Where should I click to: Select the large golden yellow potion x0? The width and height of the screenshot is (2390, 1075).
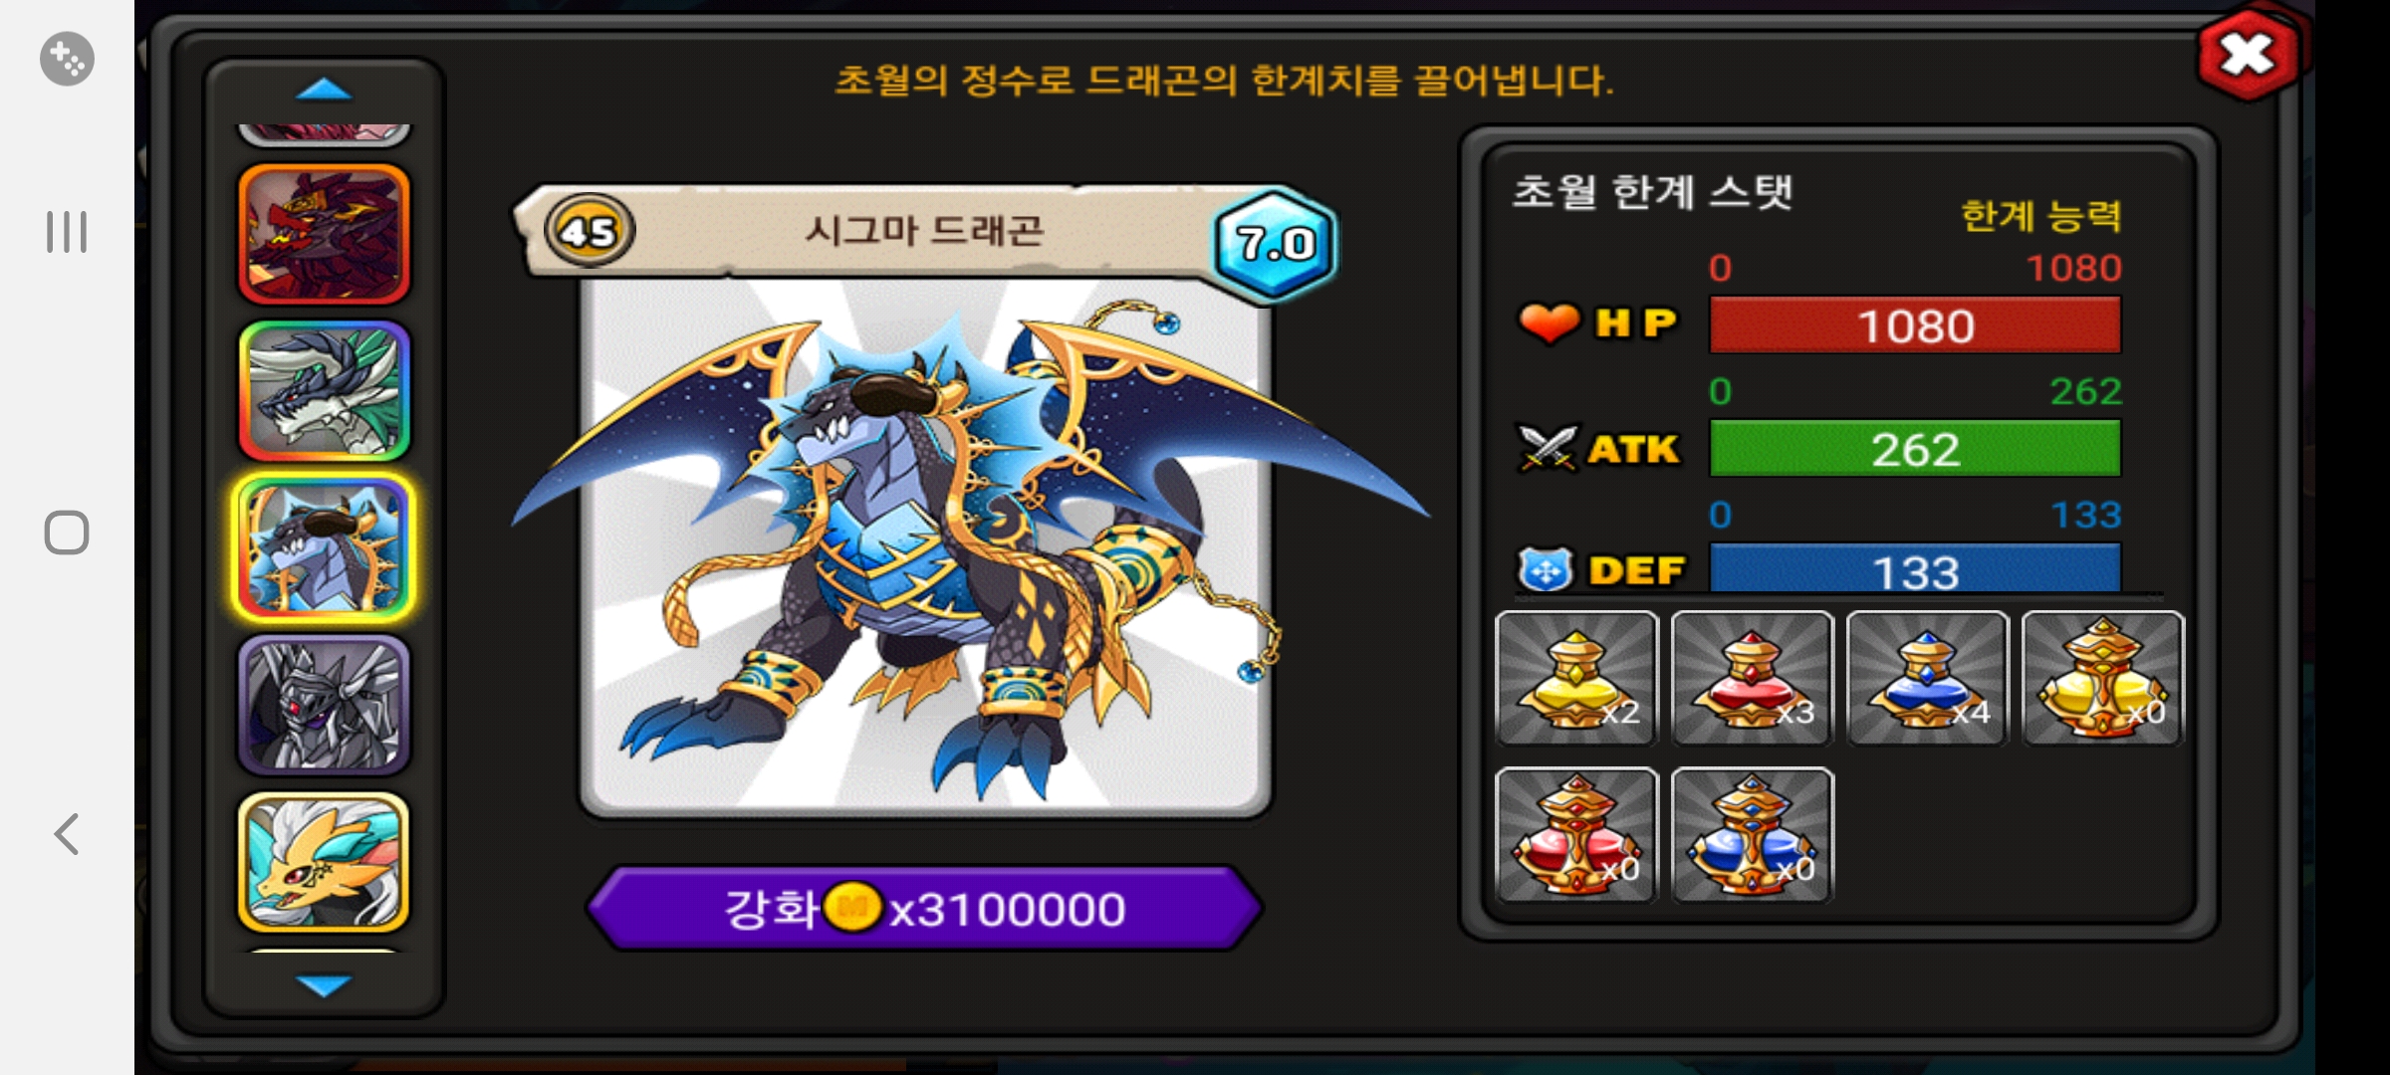pos(2103,678)
